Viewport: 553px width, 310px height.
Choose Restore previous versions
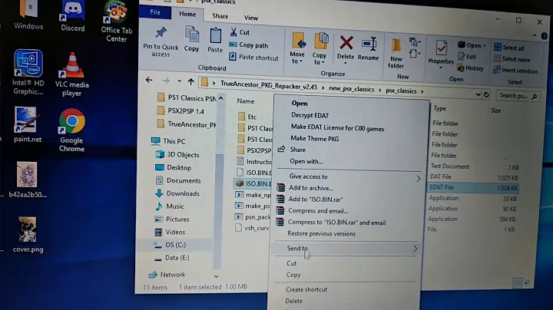(x=321, y=233)
